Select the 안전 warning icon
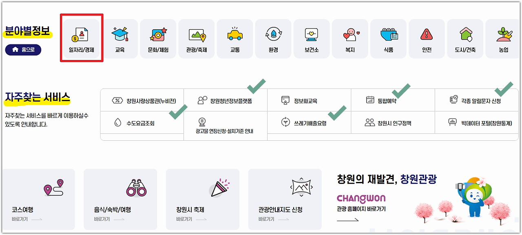The image size is (522, 235). (426, 39)
